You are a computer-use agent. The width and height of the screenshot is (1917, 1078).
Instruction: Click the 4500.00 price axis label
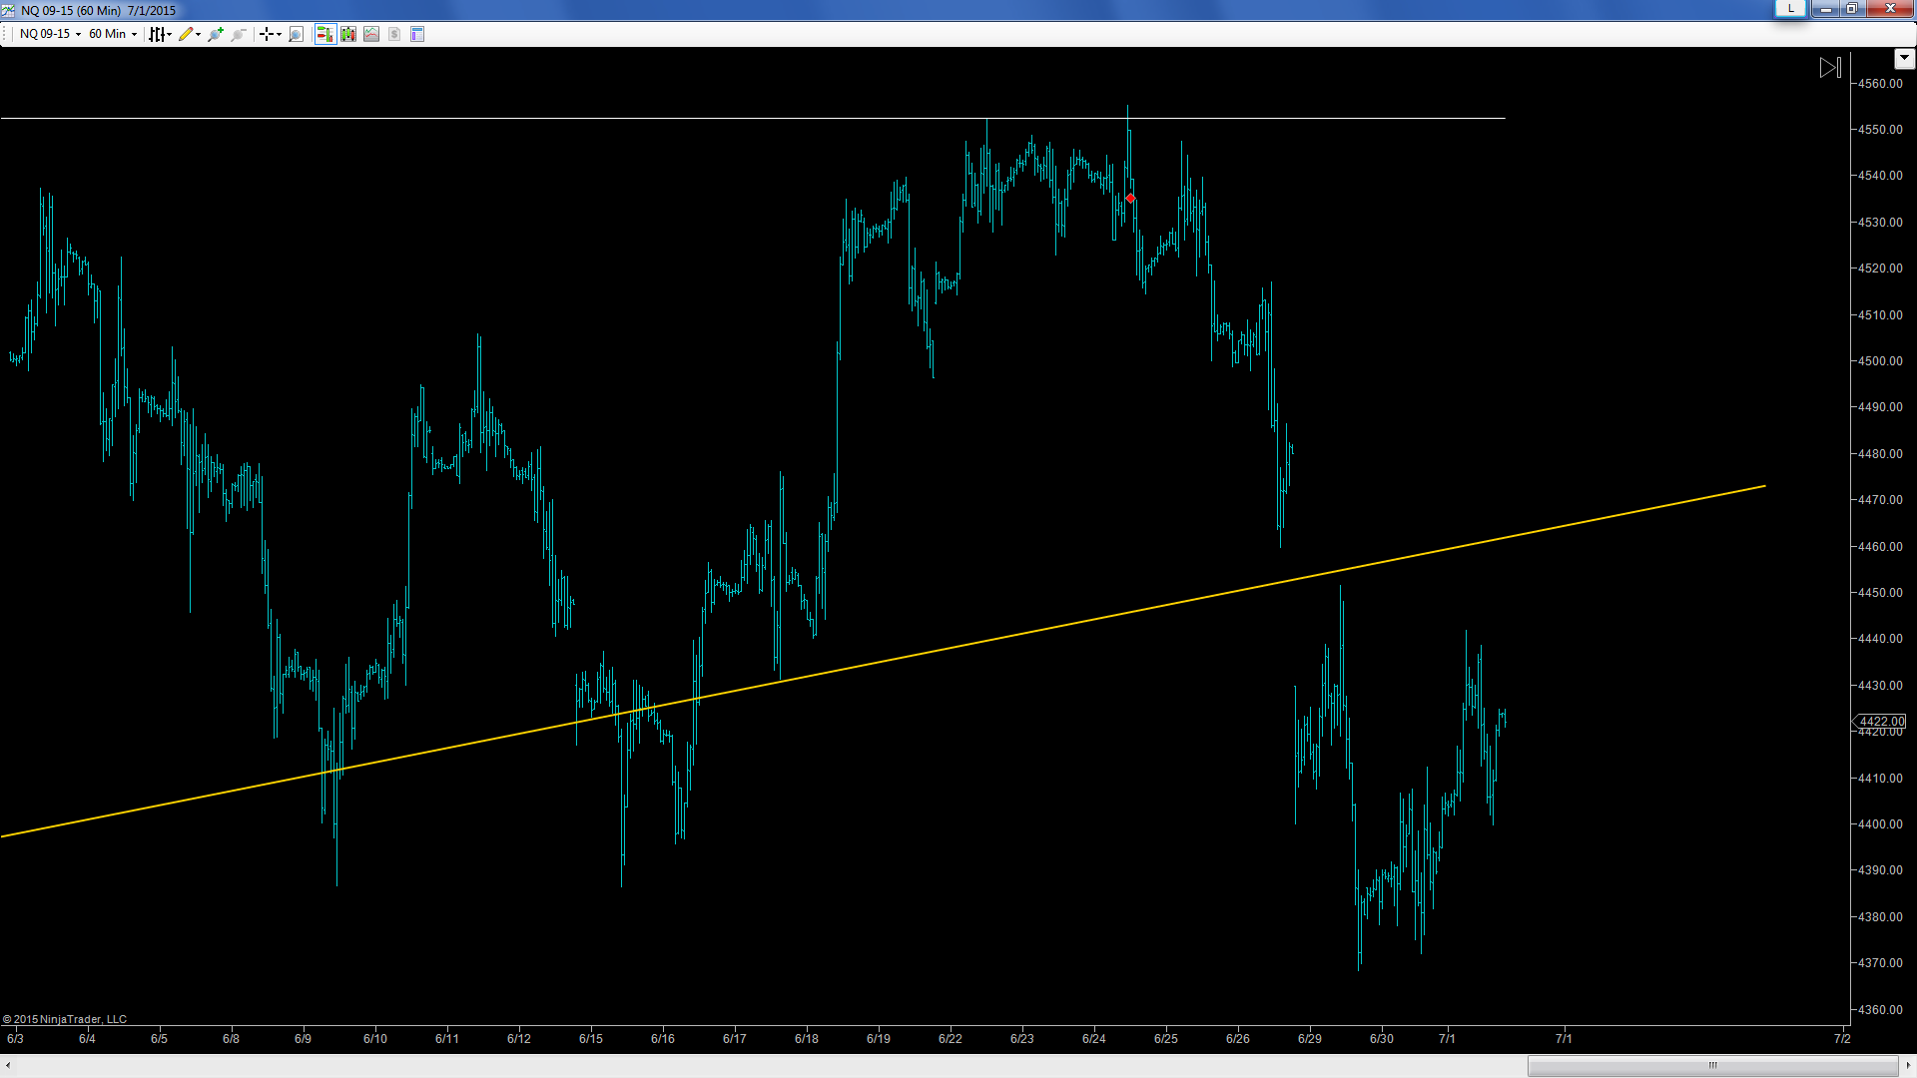pyautogui.click(x=1880, y=361)
